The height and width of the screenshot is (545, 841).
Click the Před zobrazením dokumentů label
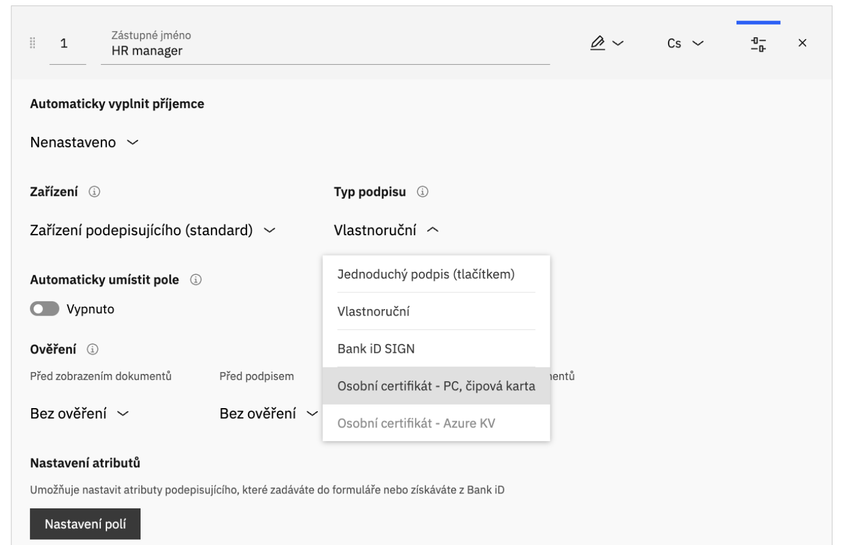pos(101,376)
